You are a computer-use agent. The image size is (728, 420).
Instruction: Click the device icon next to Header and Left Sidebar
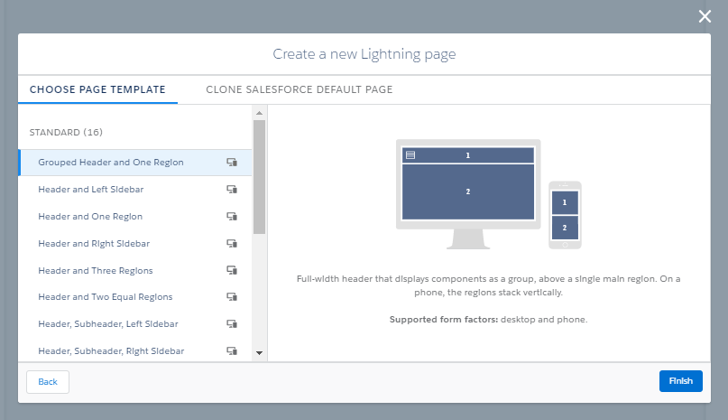pos(232,190)
